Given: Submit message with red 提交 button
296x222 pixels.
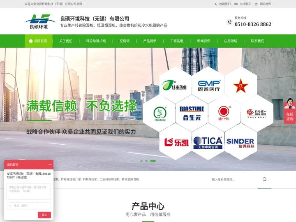Looking at the screenshot, I should [44, 215].
